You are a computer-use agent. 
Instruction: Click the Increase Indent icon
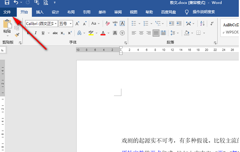click(179, 23)
